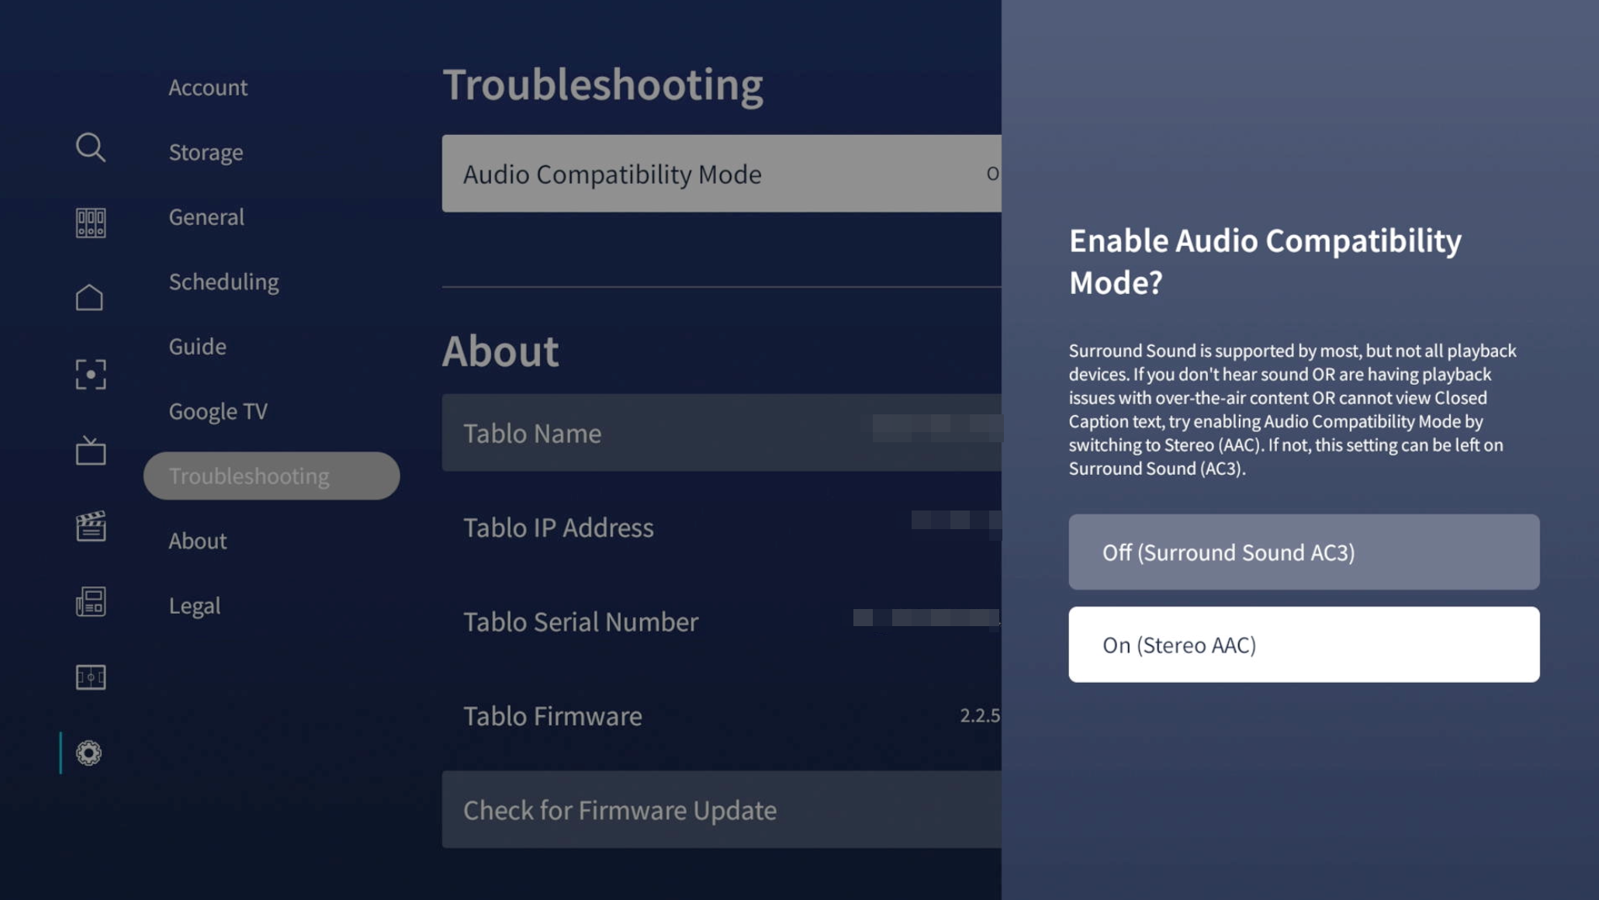Image resolution: width=1599 pixels, height=900 pixels.
Task: Select Storage in settings menu
Action: [206, 152]
